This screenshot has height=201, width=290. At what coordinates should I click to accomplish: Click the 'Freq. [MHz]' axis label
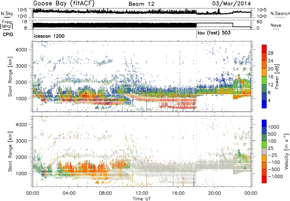pos(7,25)
